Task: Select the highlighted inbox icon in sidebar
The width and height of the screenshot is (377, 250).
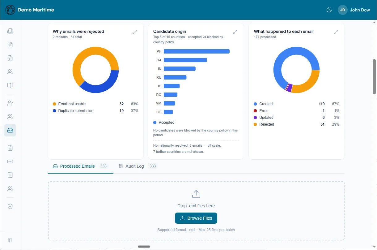Action: (10, 130)
